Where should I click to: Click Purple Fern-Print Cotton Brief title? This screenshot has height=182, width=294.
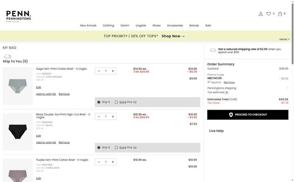pos(62,160)
